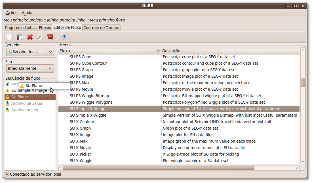Viewport: 312px width, 183px height.
Task: Select the Editor de Fluxo tab
Action: point(67,27)
